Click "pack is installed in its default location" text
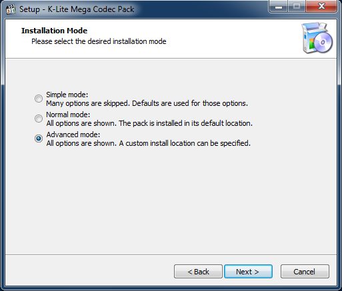 193,123
